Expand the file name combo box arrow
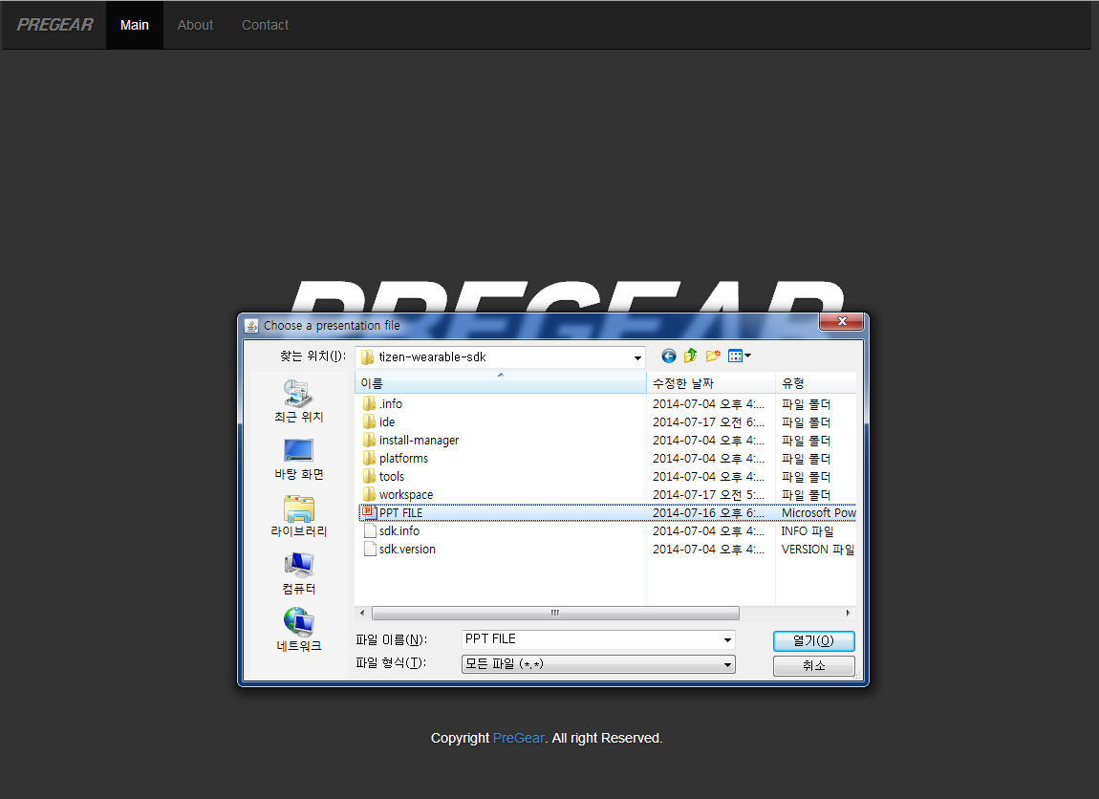This screenshot has width=1099, height=799. tap(727, 640)
